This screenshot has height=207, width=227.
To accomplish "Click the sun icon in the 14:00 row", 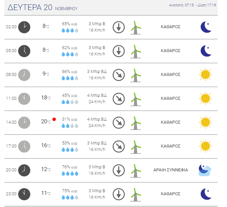I will click(205, 122).
